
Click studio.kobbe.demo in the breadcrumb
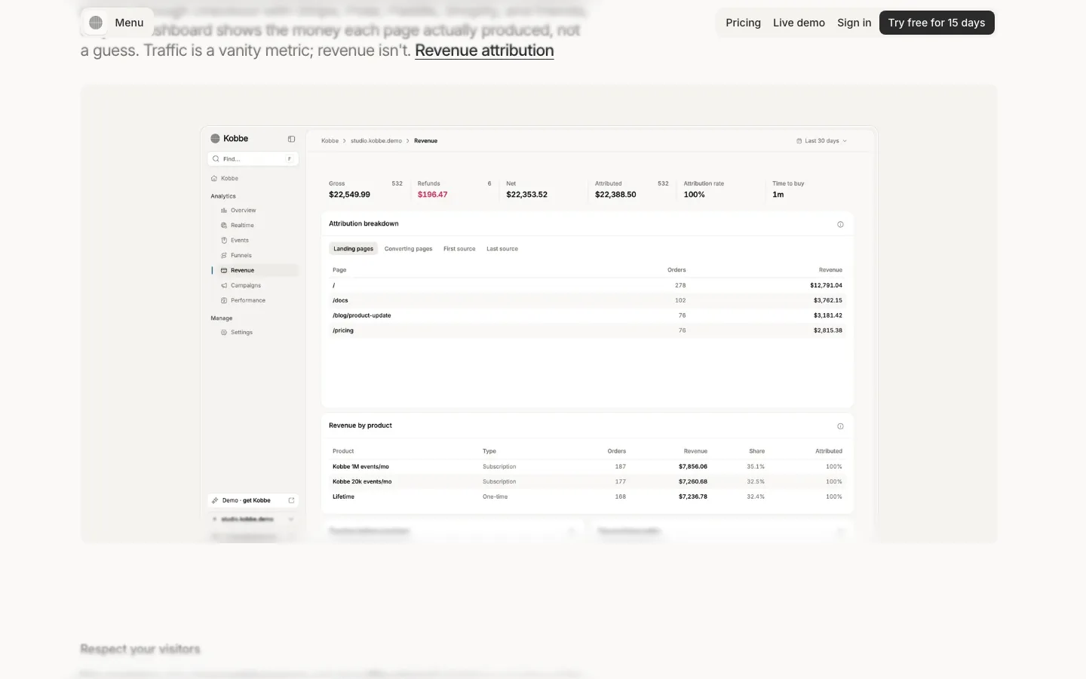click(376, 141)
